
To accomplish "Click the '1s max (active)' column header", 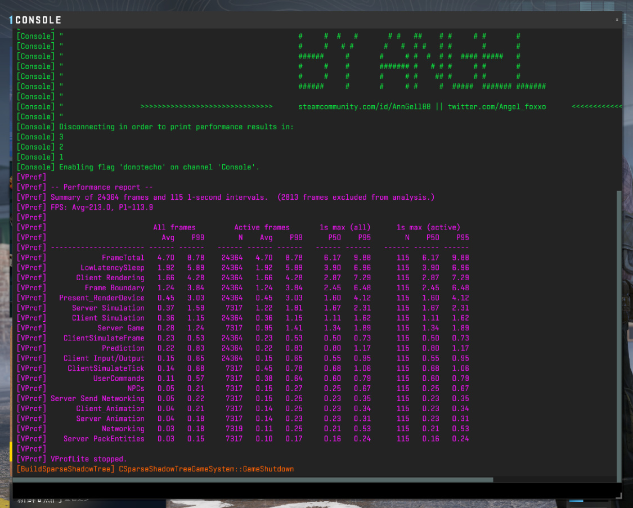I will pos(428,227).
